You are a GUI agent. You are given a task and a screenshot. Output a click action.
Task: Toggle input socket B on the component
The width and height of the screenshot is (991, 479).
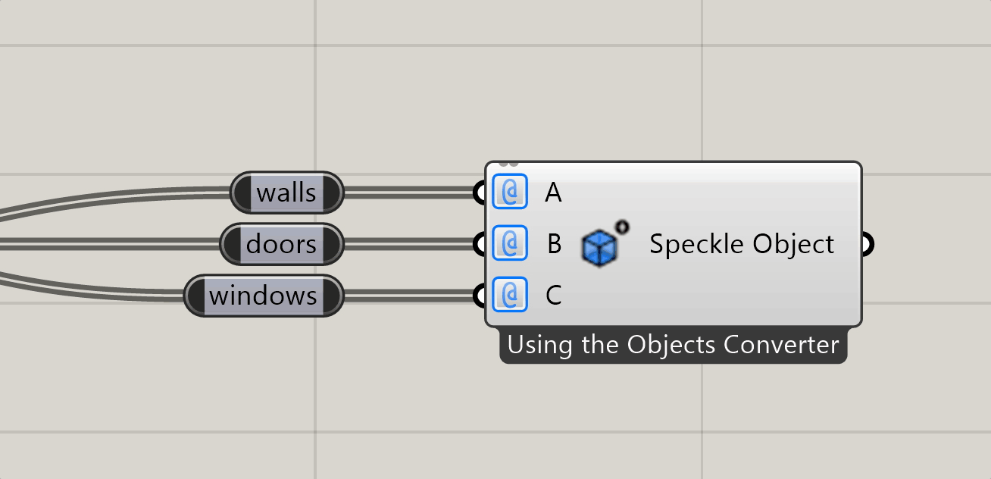(x=480, y=244)
